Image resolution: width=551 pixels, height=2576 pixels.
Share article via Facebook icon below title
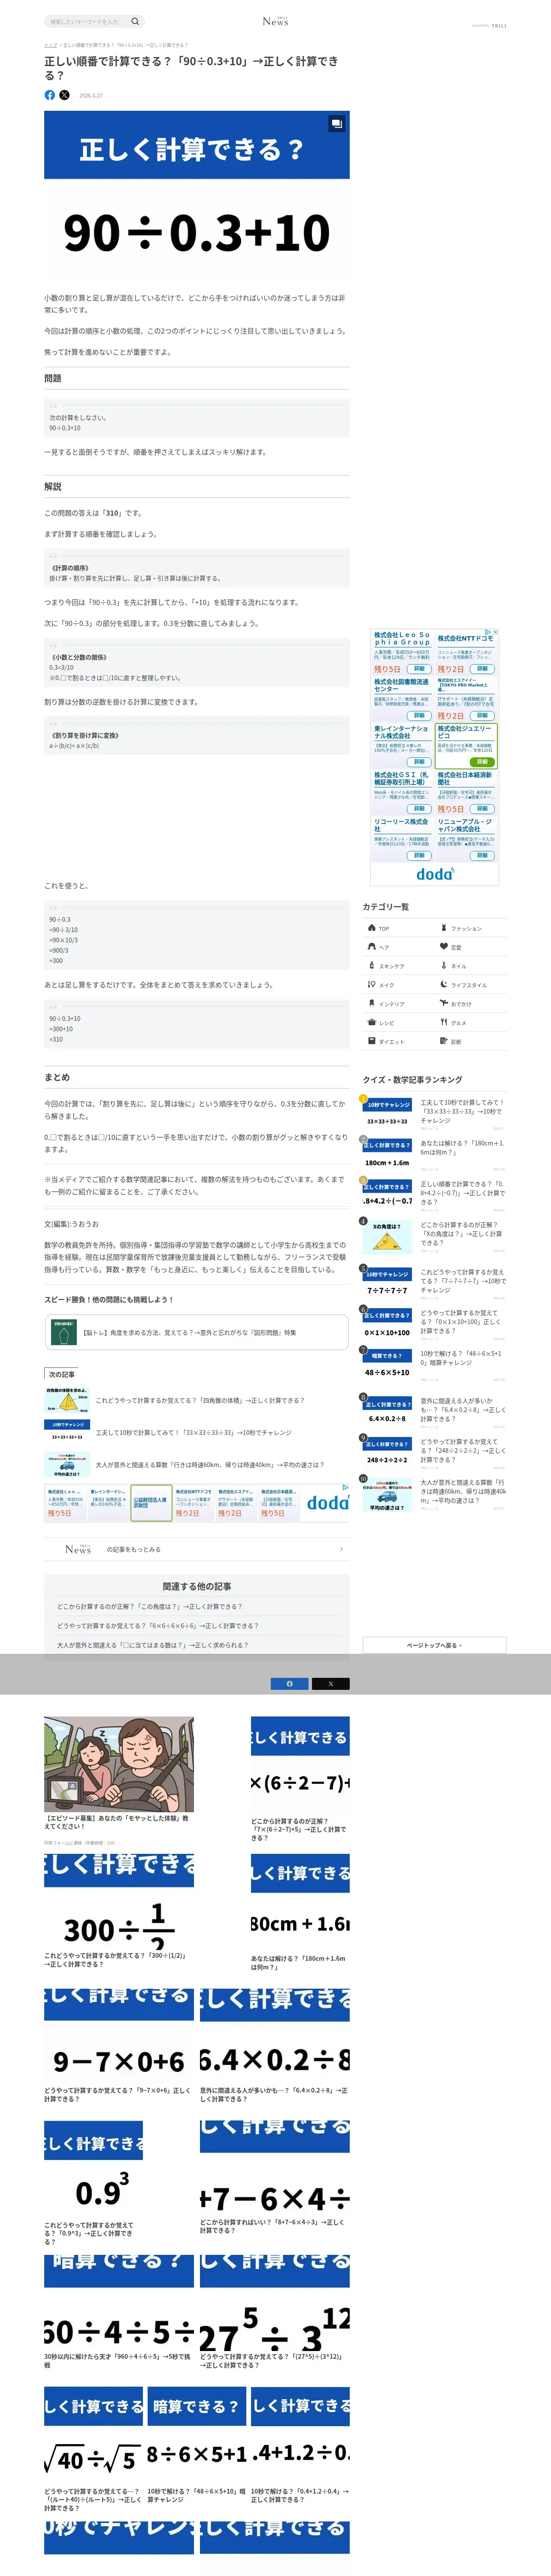pyautogui.click(x=50, y=95)
